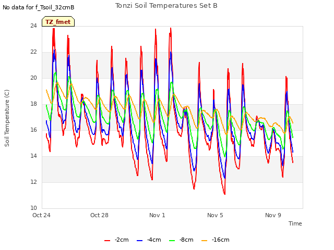Image resolution: width=334 pixels, height=250 pixels.
Task: Click the 10 y-axis tick label
Action: point(33,208)
